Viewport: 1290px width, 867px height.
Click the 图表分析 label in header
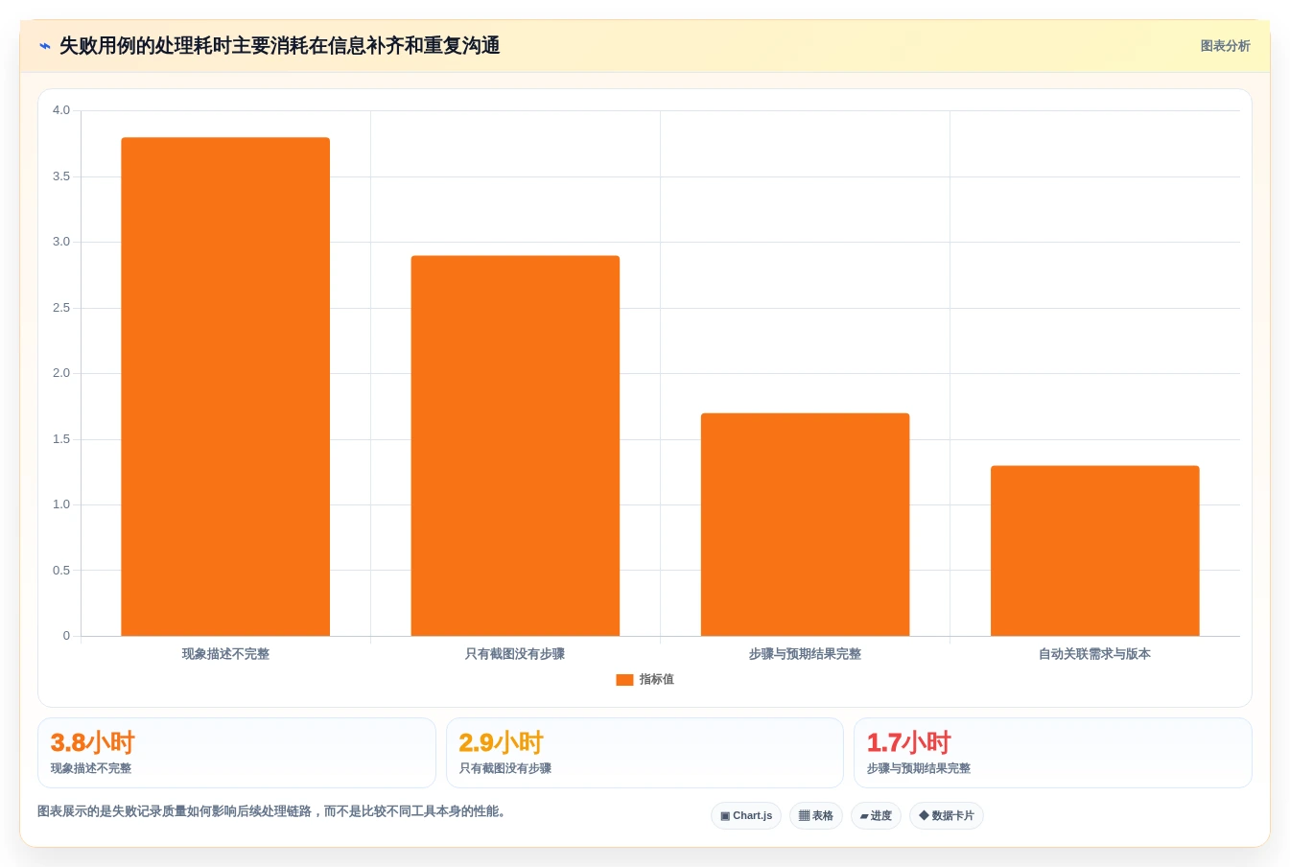(1225, 46)
